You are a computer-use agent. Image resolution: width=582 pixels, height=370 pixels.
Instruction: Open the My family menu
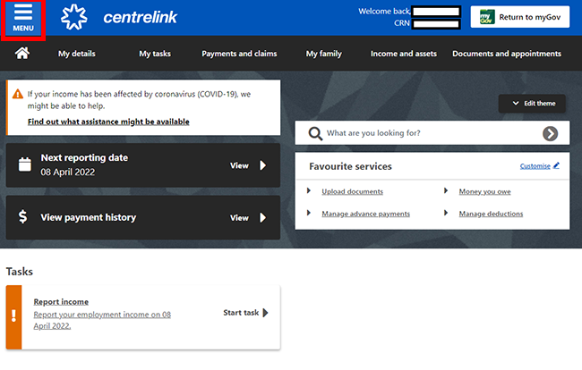323,54
